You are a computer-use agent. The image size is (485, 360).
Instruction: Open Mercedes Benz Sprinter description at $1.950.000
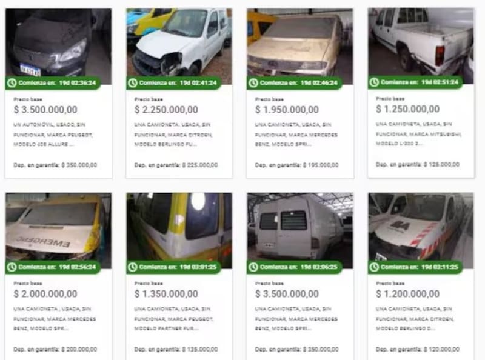click(296, 135)
